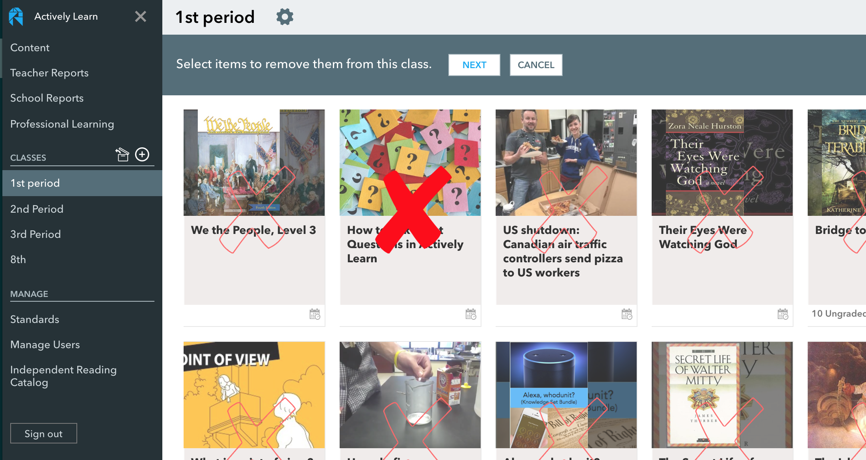The image size is (866, 460).
Task: Click the NEXT button
Action: pos(474,65)
